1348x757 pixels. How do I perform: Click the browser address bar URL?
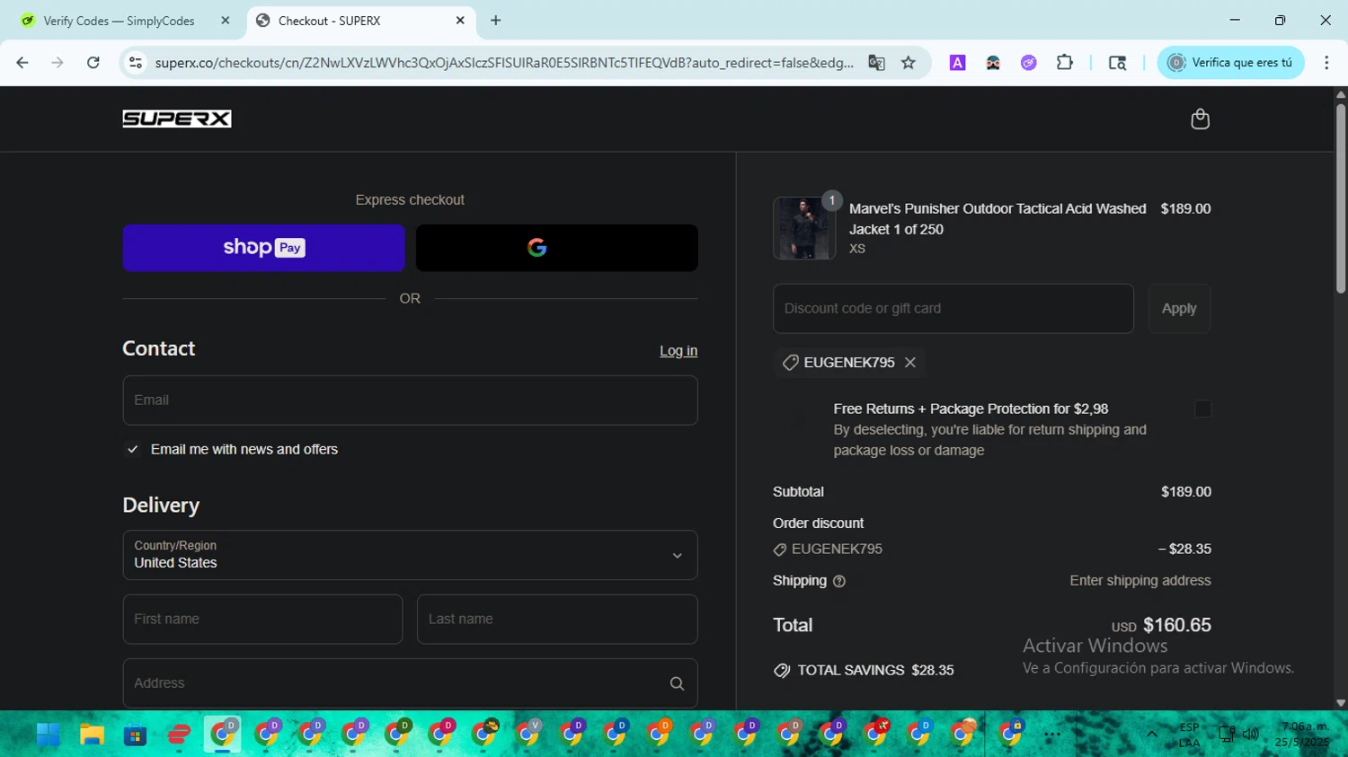(504, 63)
